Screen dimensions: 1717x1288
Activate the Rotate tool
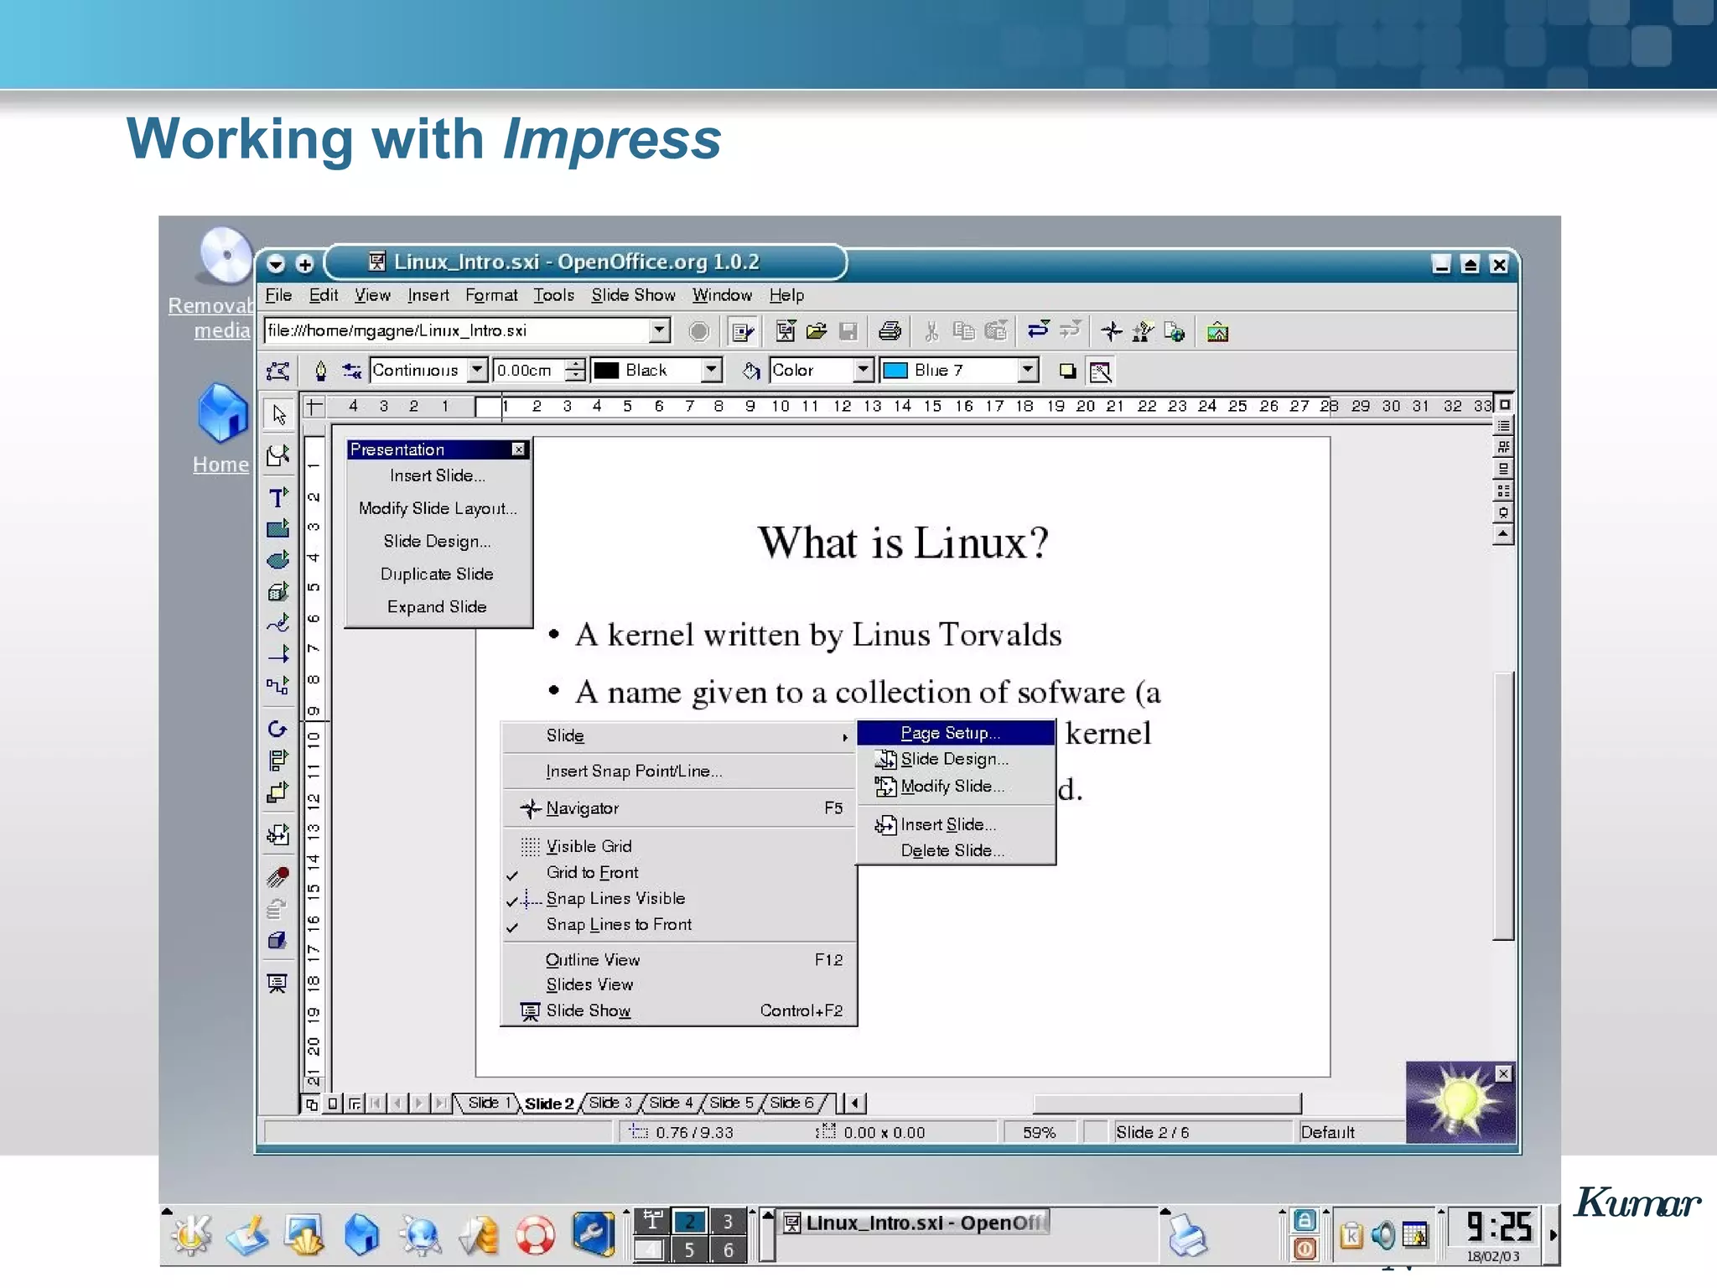278,729
